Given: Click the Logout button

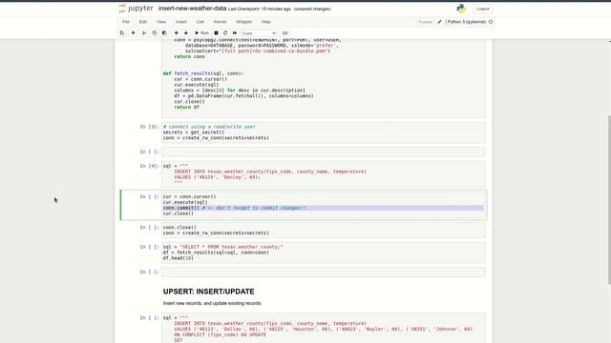Looking at the screenshot, I should 483,9.
